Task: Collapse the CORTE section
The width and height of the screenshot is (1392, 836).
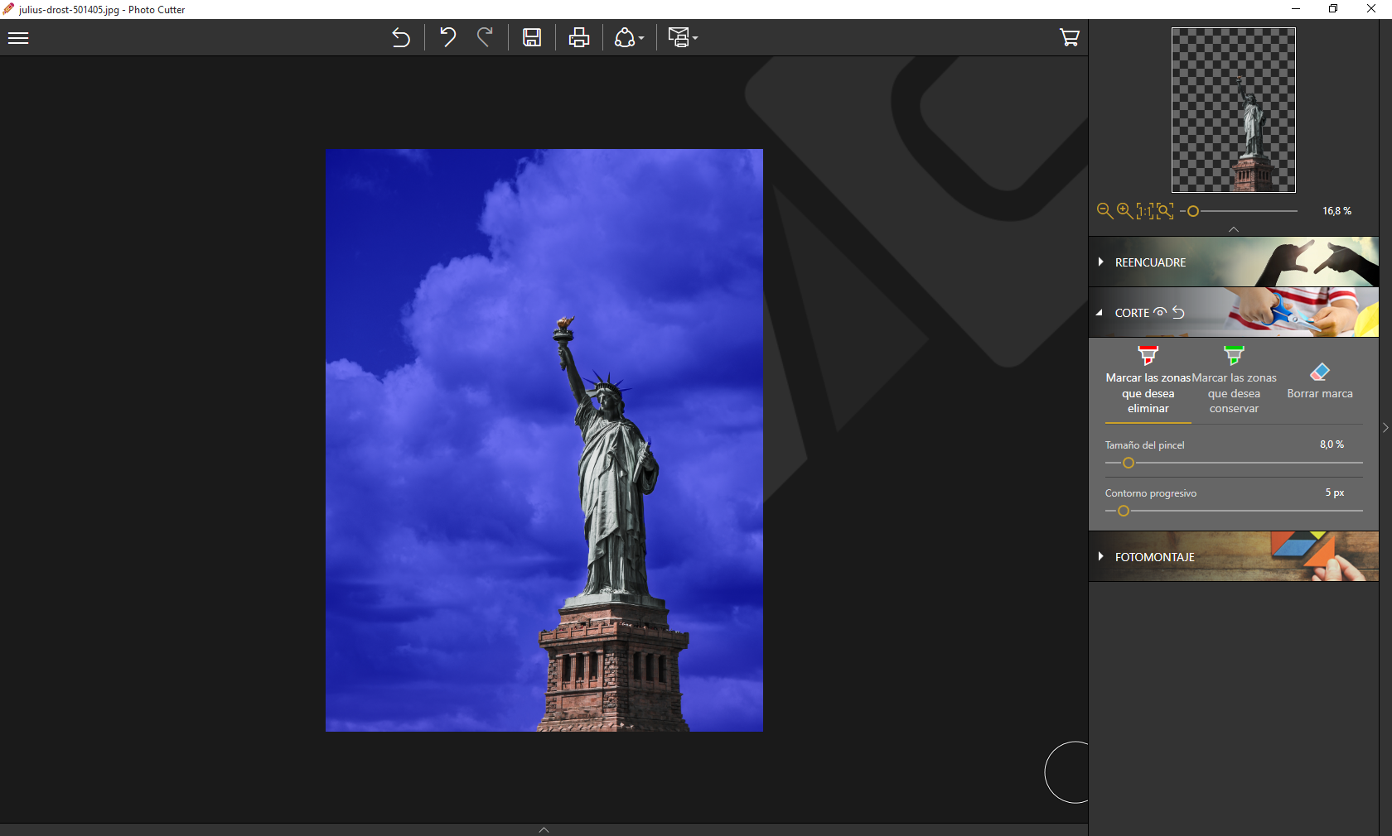Action: (x=1100, y=313)
